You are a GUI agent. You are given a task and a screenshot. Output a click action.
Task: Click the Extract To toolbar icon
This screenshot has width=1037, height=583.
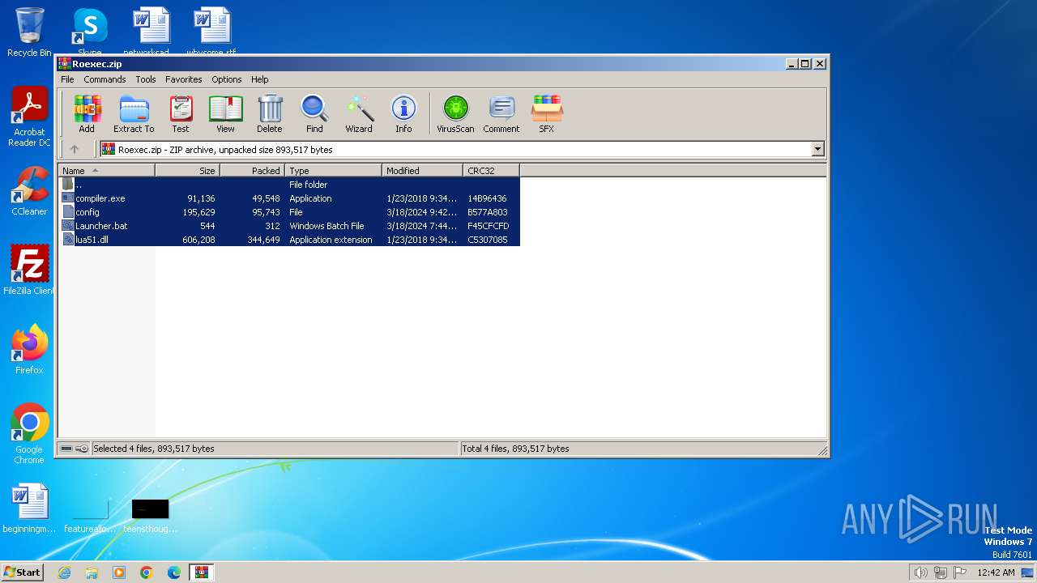pyautogui.click(x=134, y=113)
